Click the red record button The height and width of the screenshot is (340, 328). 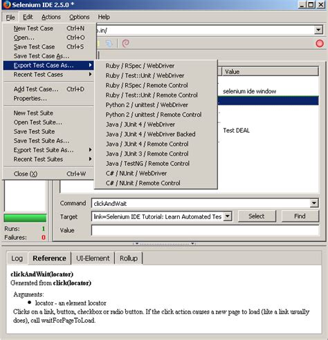pos(320,44)
